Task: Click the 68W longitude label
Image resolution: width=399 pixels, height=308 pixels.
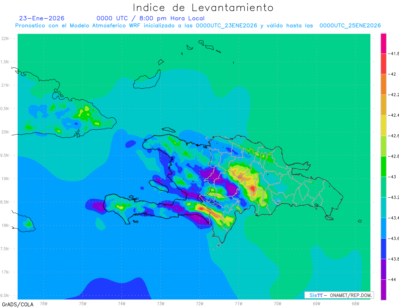Action: tap(355, 303)
